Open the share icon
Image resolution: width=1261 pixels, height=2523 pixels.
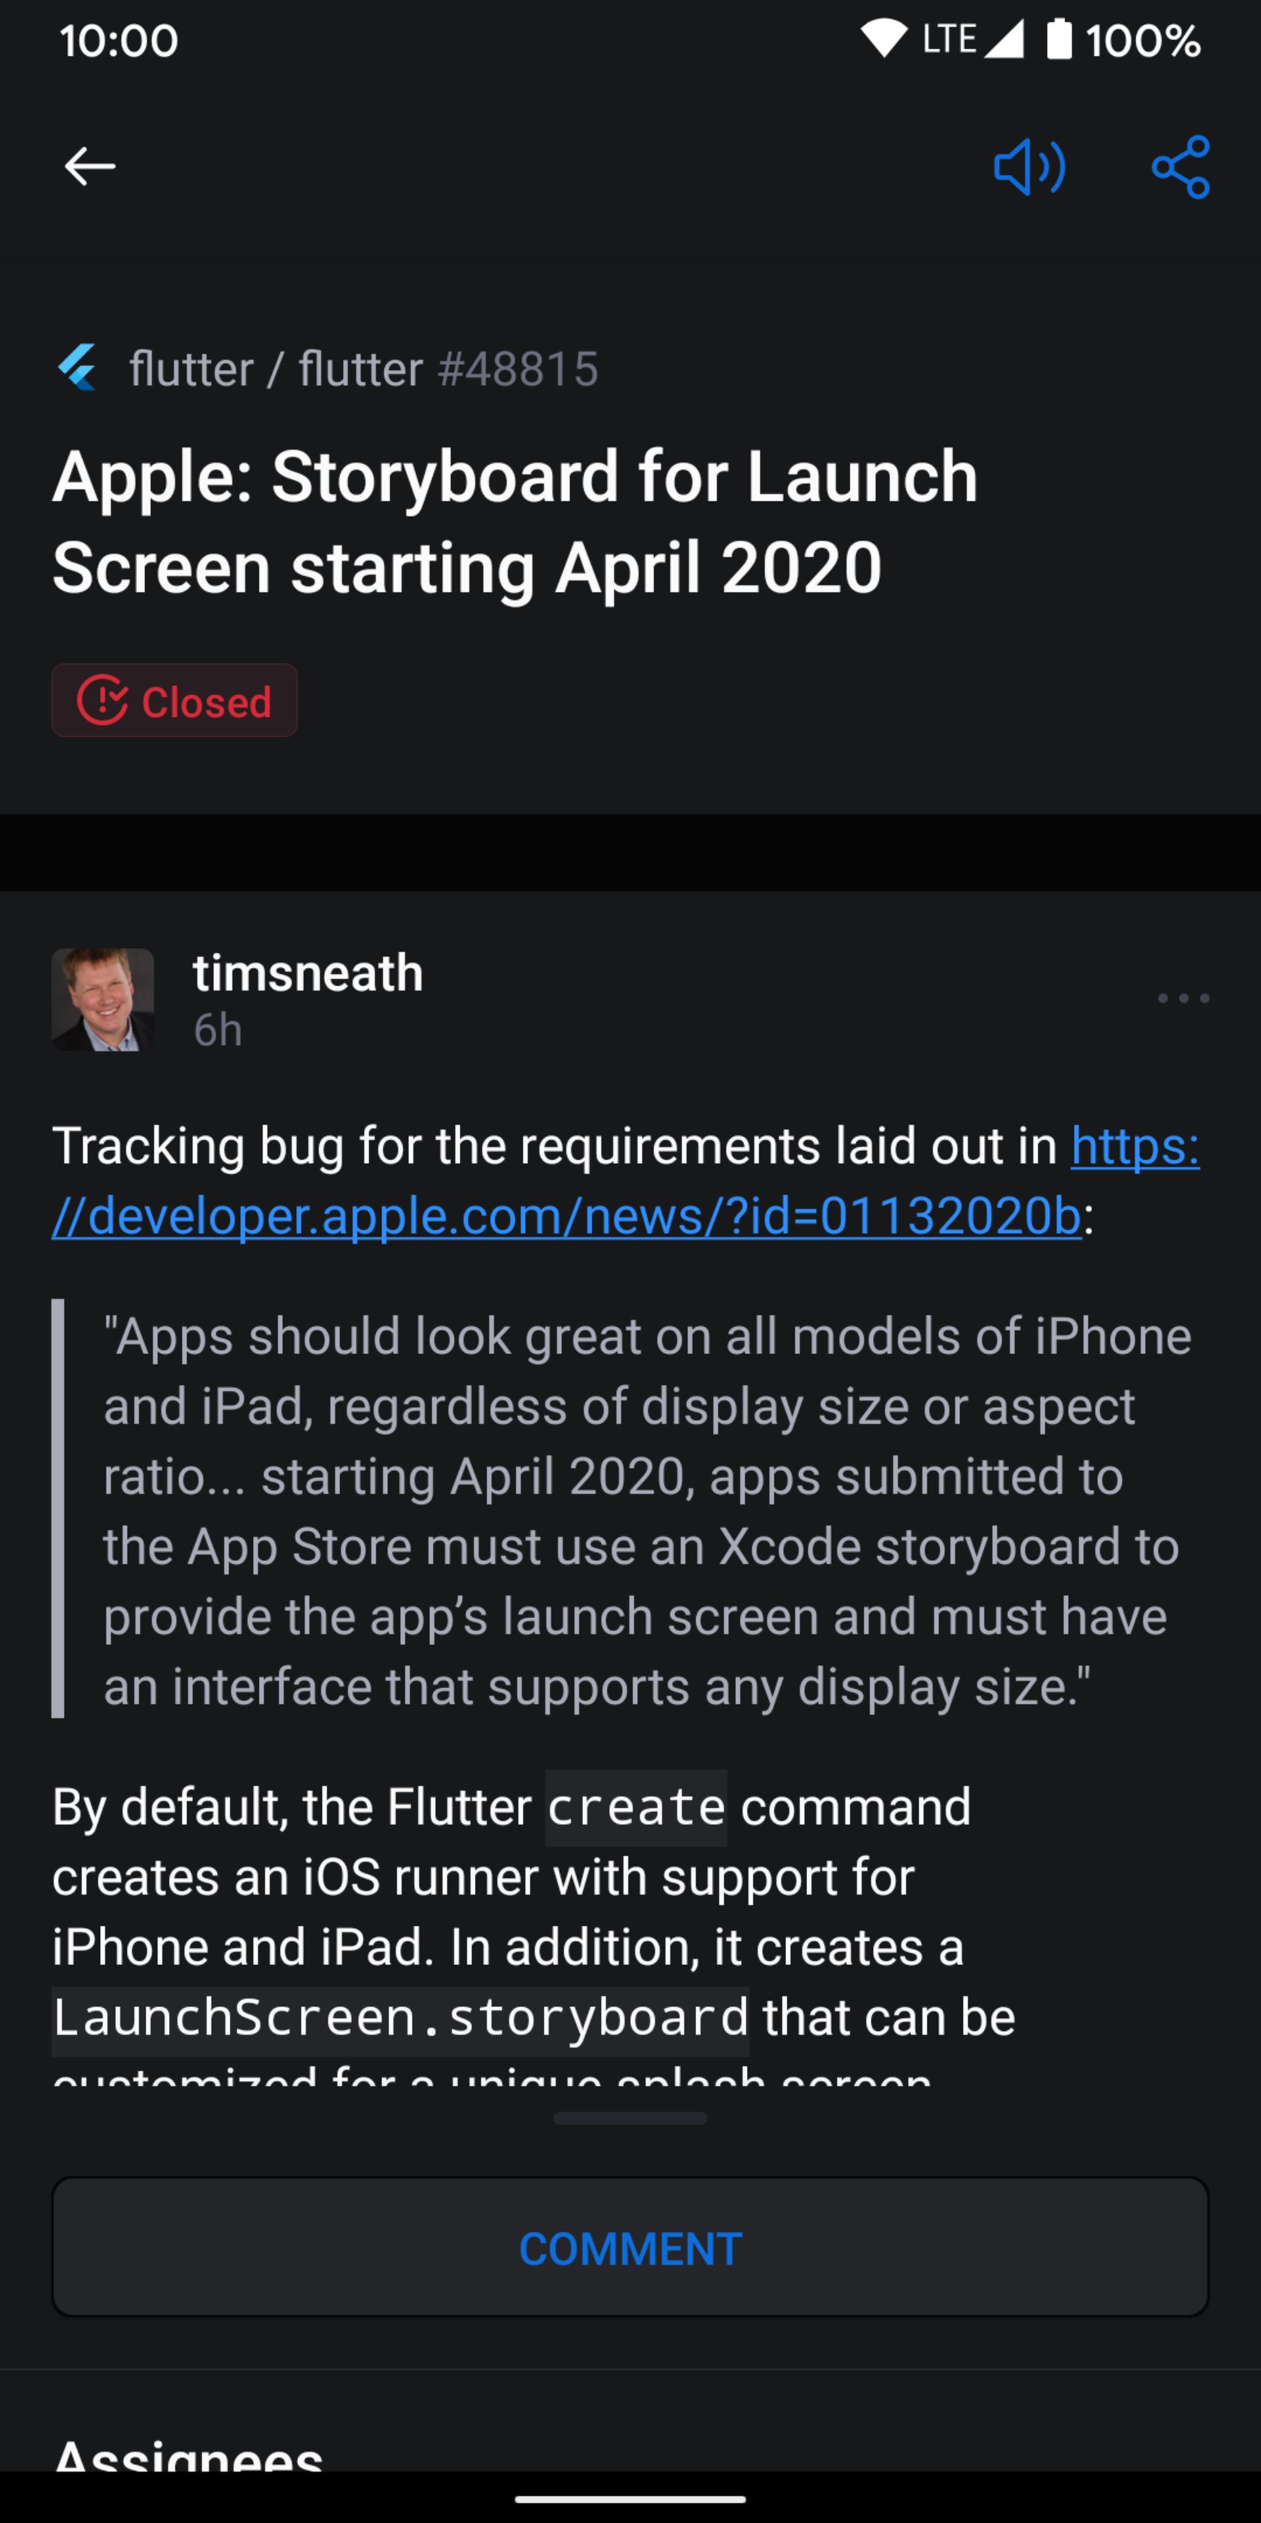(1181, 166)
